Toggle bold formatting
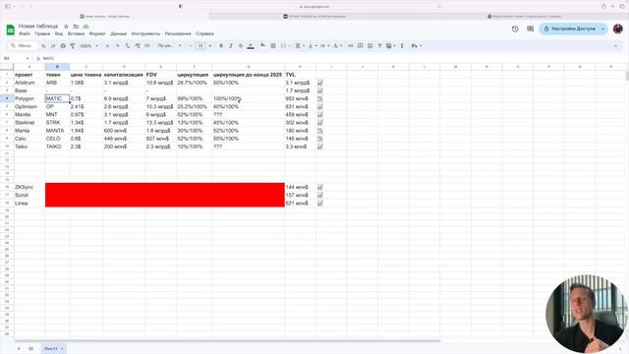 (221, 46)
